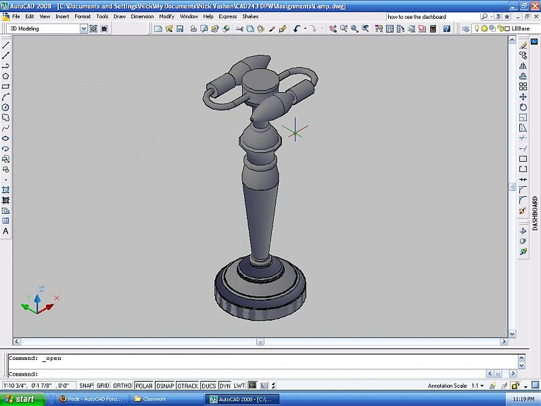The height and width of the screenshot is (406, 541).
Task: Open the Dimension menu
Action: 142,16
